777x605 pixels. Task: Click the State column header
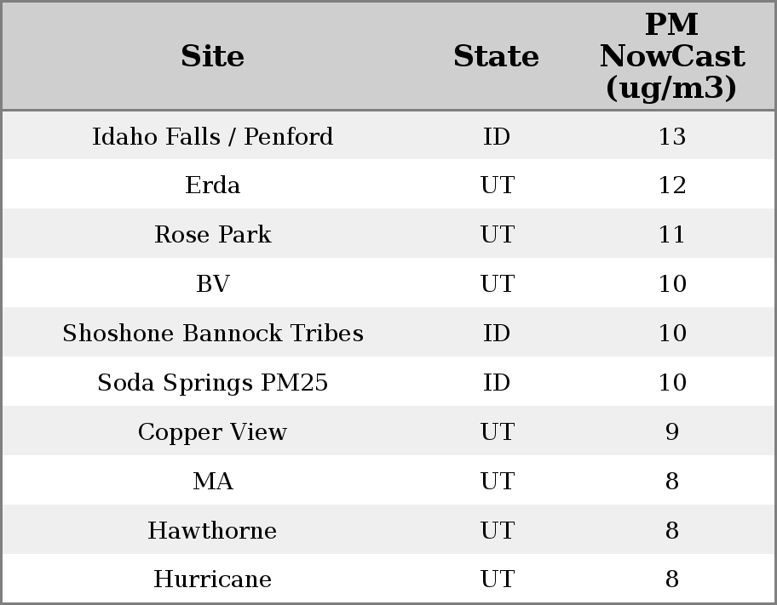coord(496,57)
